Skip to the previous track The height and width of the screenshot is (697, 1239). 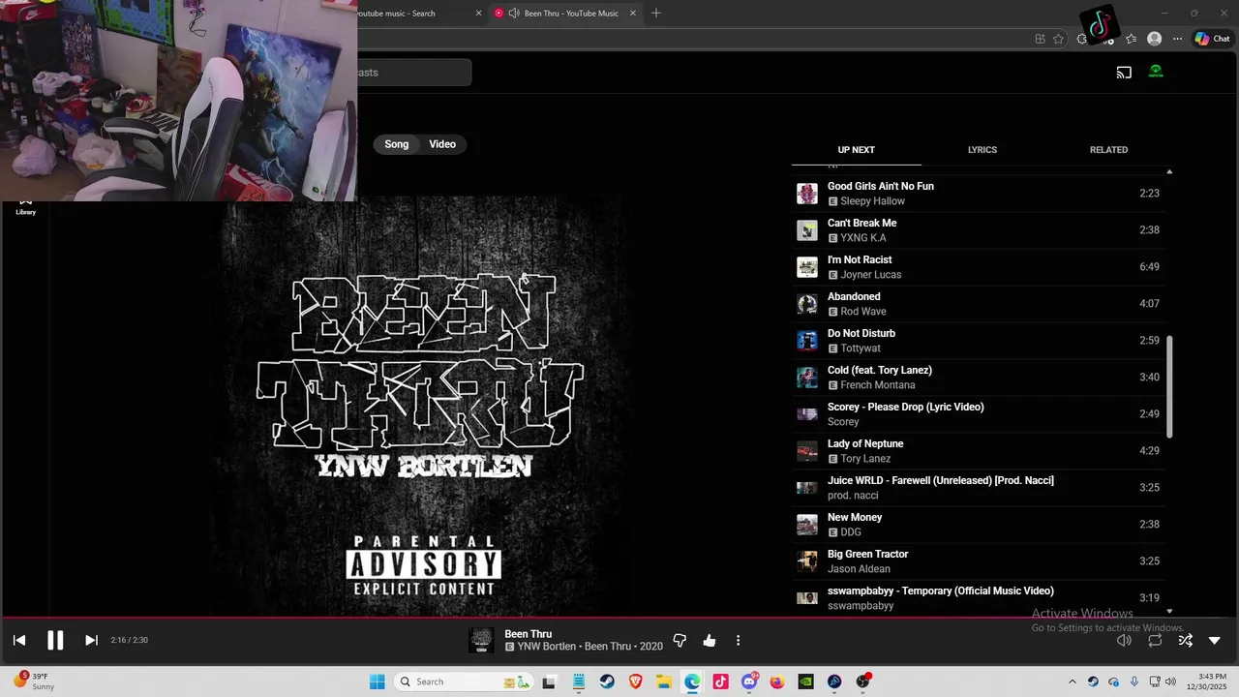19,640
